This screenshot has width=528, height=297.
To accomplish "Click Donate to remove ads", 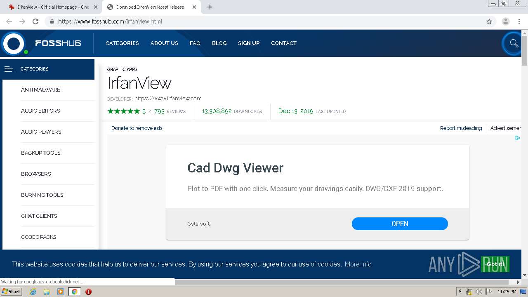I will 137,128.
